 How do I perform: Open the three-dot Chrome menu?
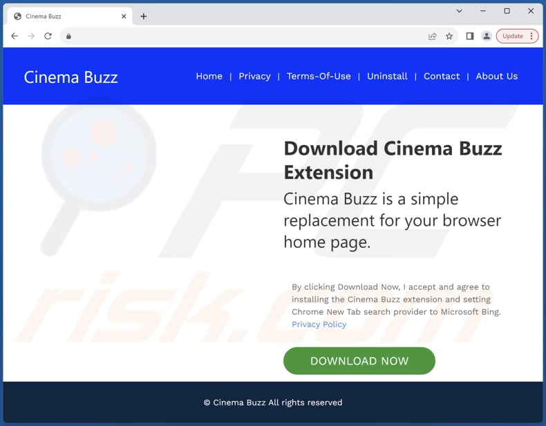point(531,36)
